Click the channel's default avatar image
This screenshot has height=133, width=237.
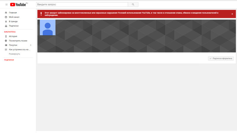(47, 28)
